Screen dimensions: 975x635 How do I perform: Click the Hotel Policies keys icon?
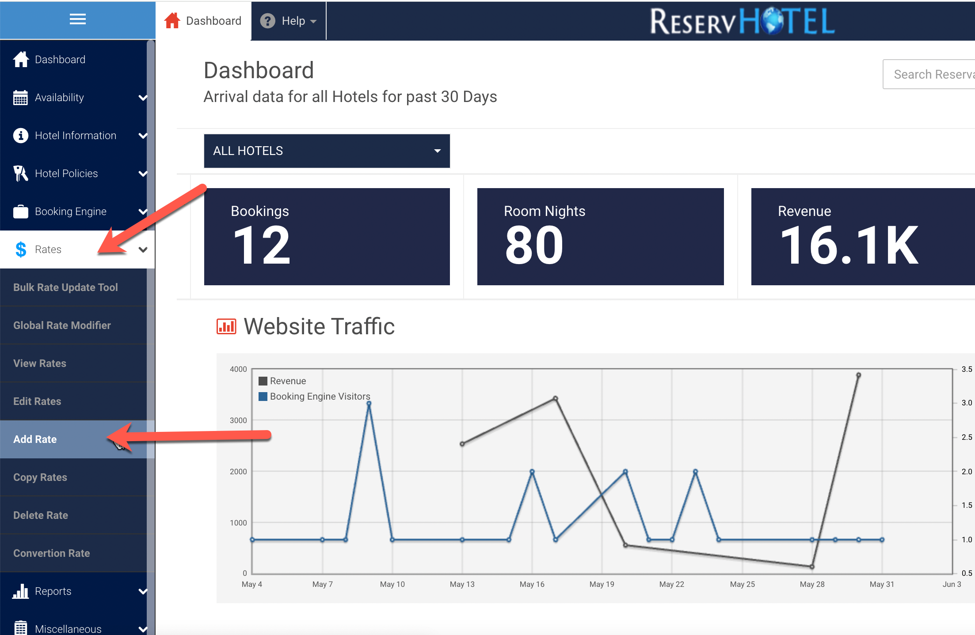[x=20, y=174]
